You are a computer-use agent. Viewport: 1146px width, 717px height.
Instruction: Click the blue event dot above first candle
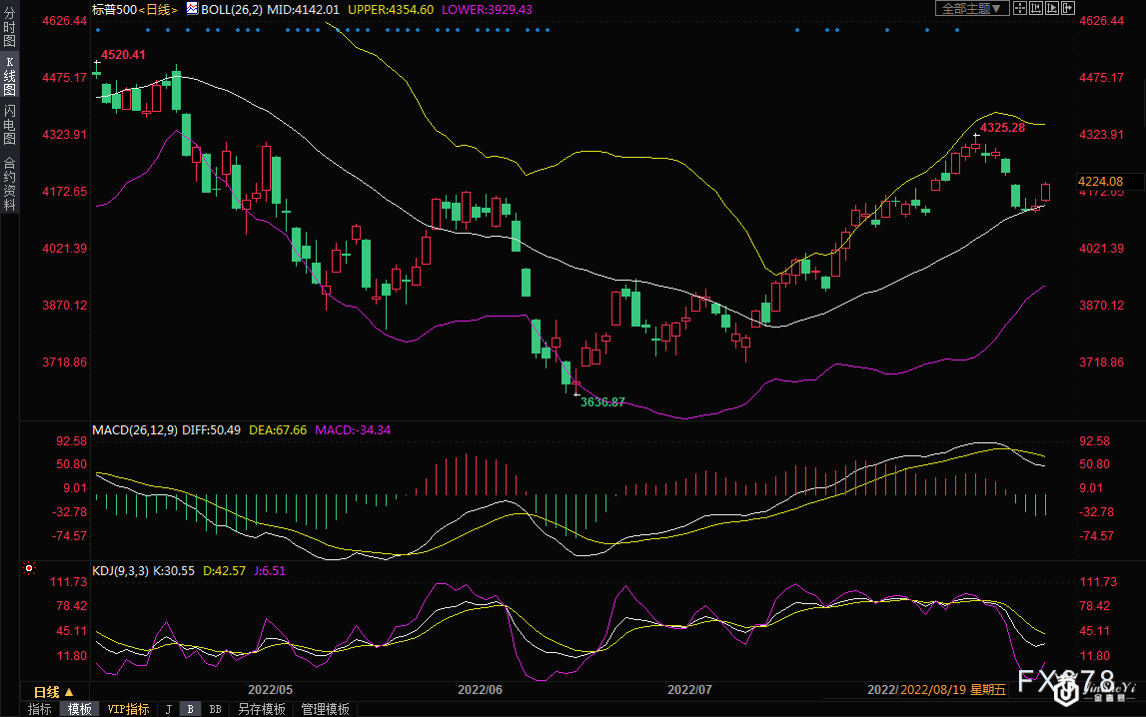point(97,30)
